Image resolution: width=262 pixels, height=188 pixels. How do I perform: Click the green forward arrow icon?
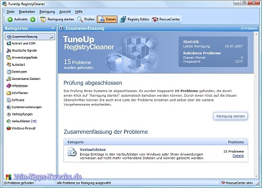(x=32, y=19)
